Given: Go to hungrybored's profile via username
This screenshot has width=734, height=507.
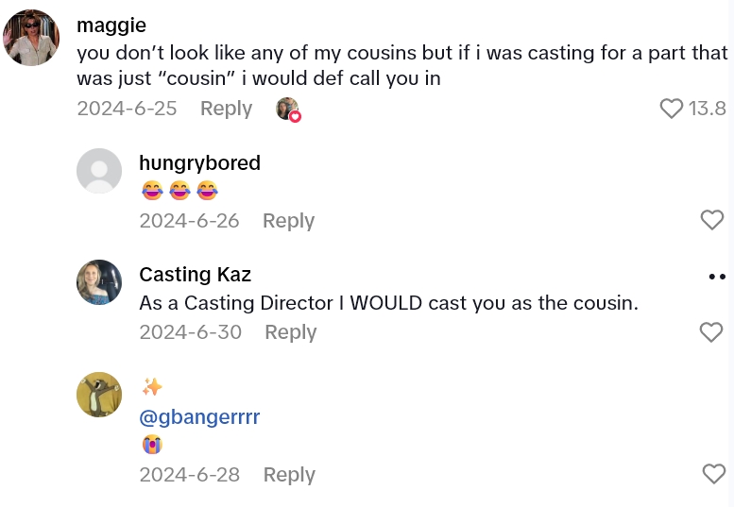Looking at the screenshot, I should tap(199, 163).
